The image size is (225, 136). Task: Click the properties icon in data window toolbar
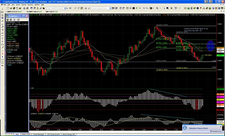pos(18,20)
